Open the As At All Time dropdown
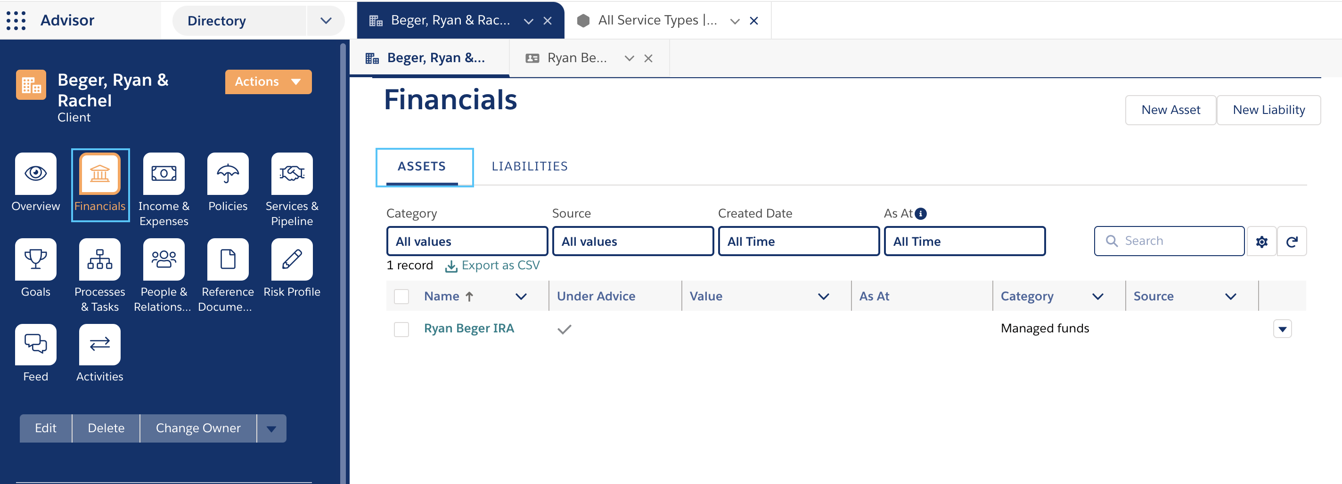Screen dimensions: 1342x484 coord(964,242)
